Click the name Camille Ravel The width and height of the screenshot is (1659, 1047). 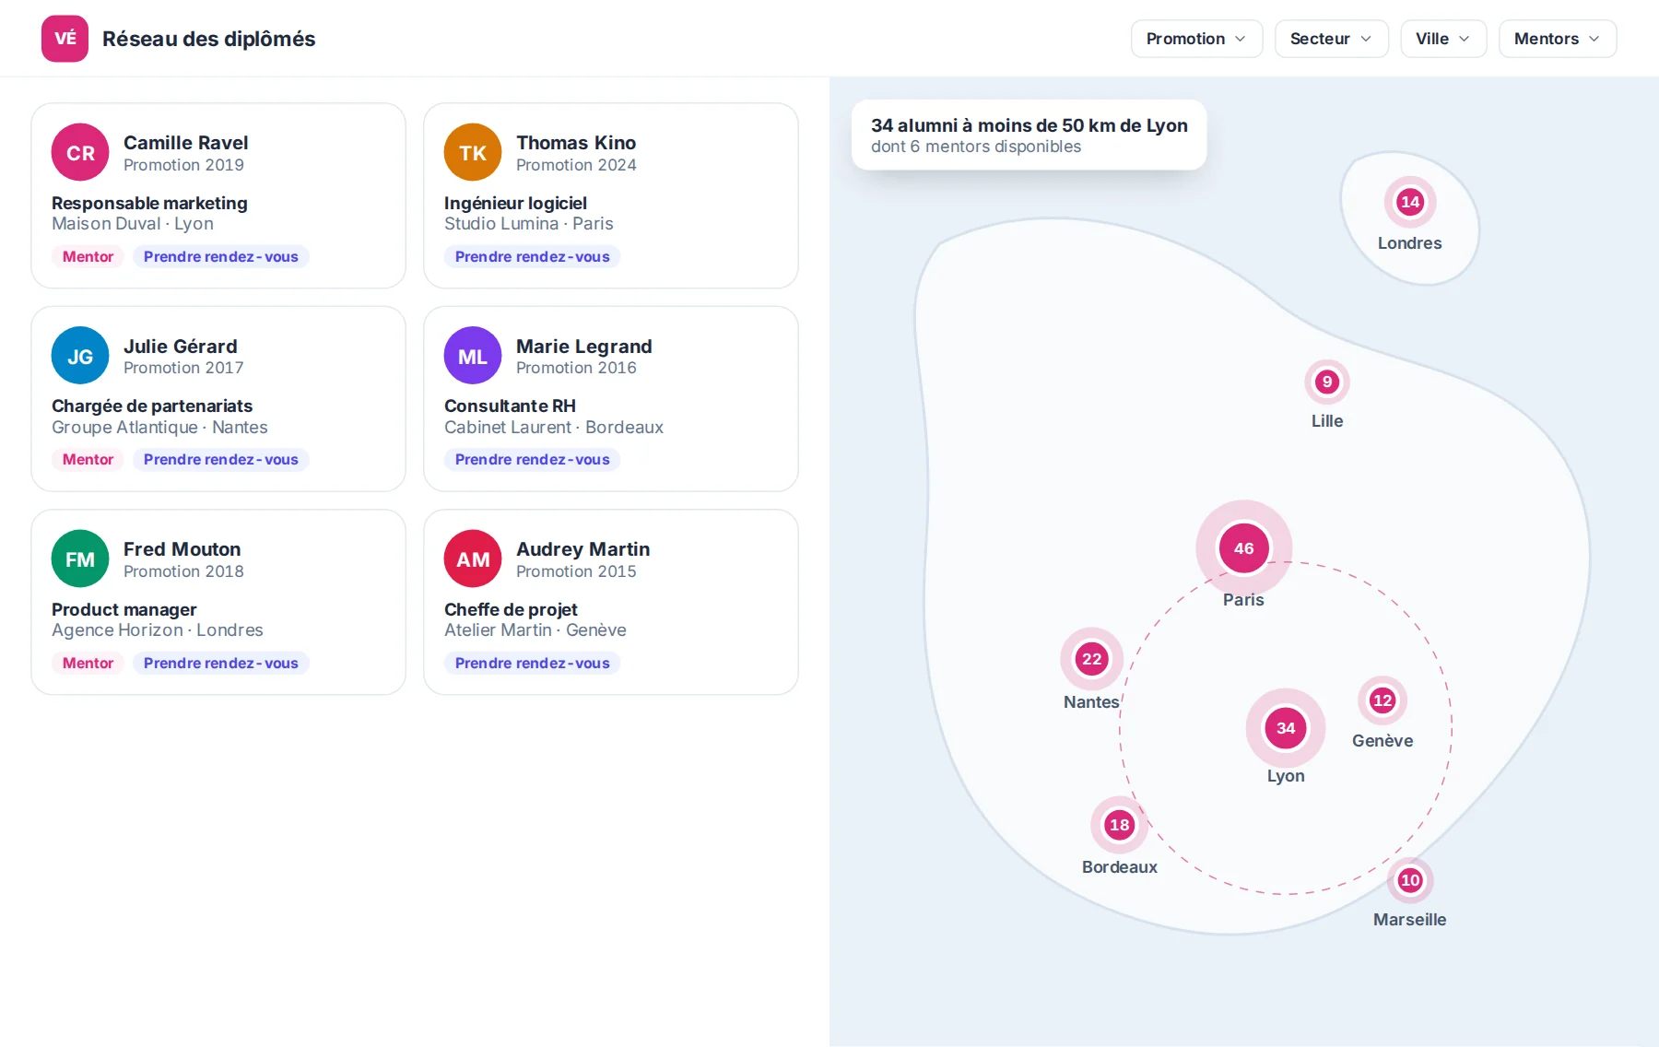[x=186, y=143]
